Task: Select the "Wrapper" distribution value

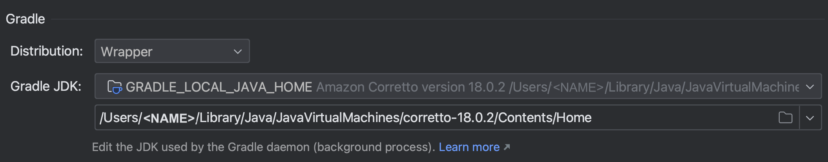Action: (x=127, y=52)
